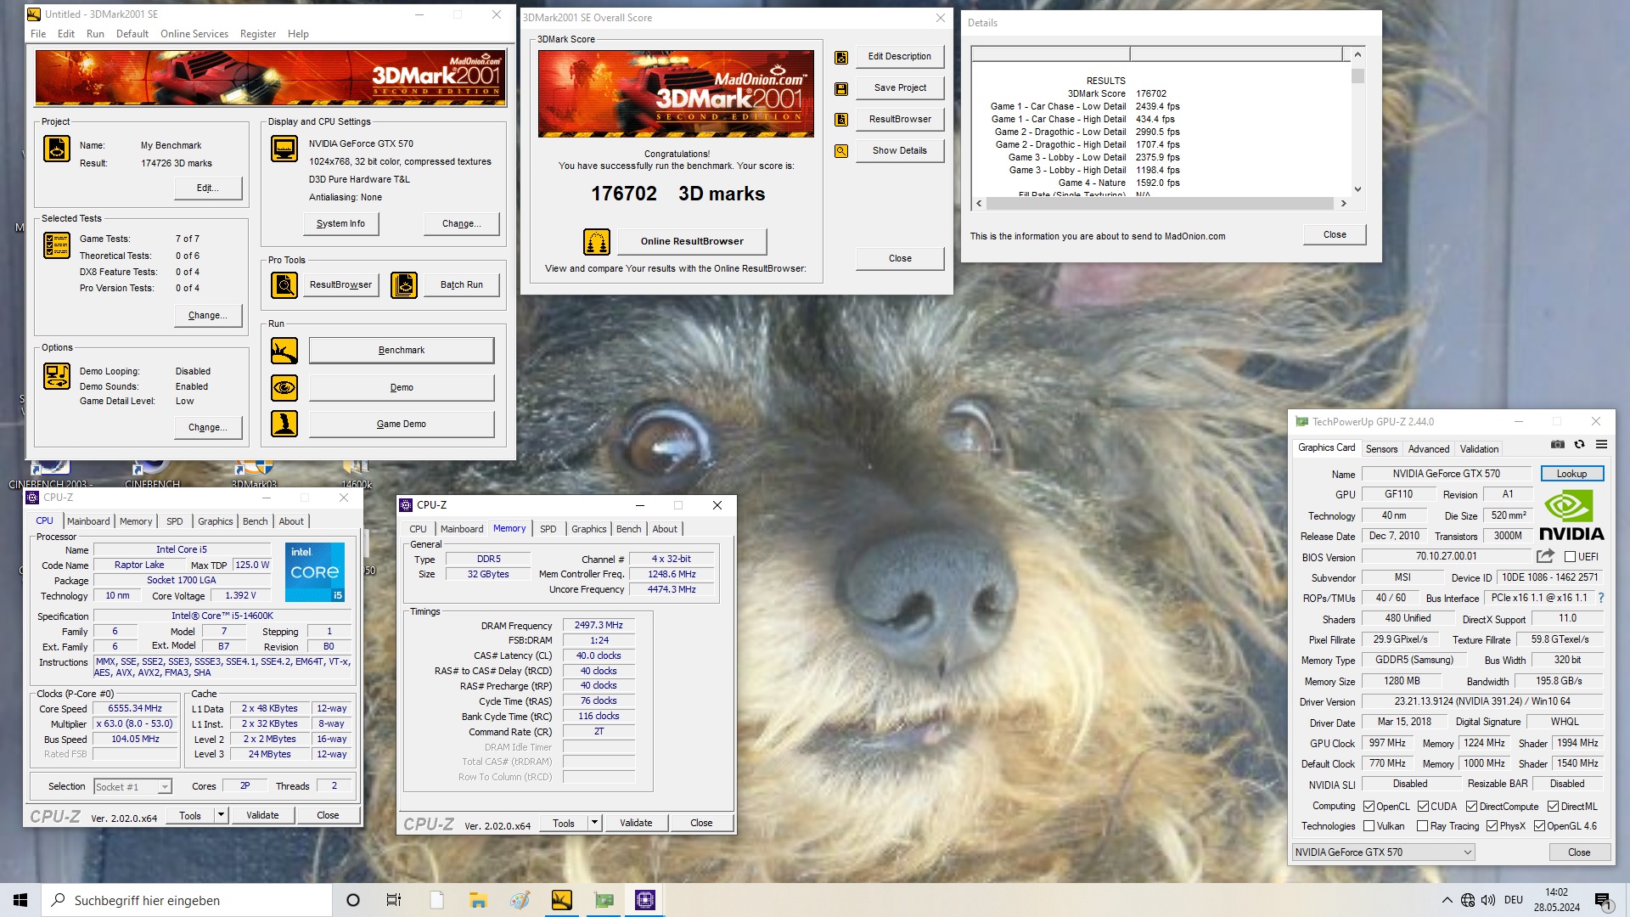Click the Save Project floppy icon

[x=841, y=88]
